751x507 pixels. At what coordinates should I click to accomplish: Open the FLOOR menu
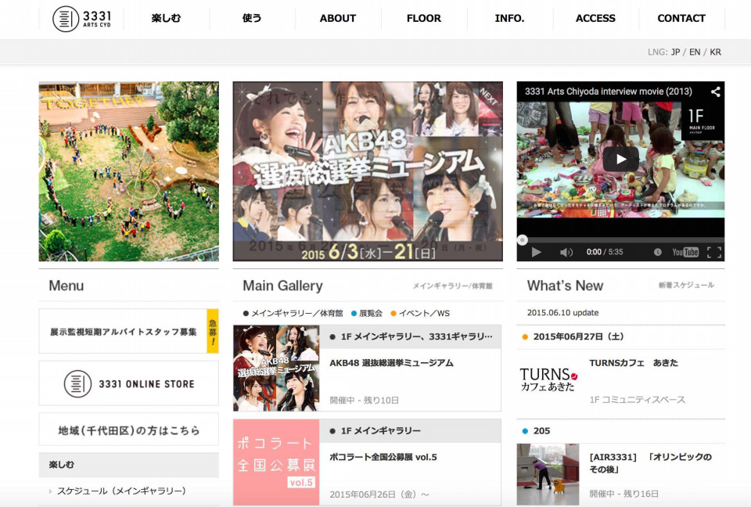tap(424, 18)
